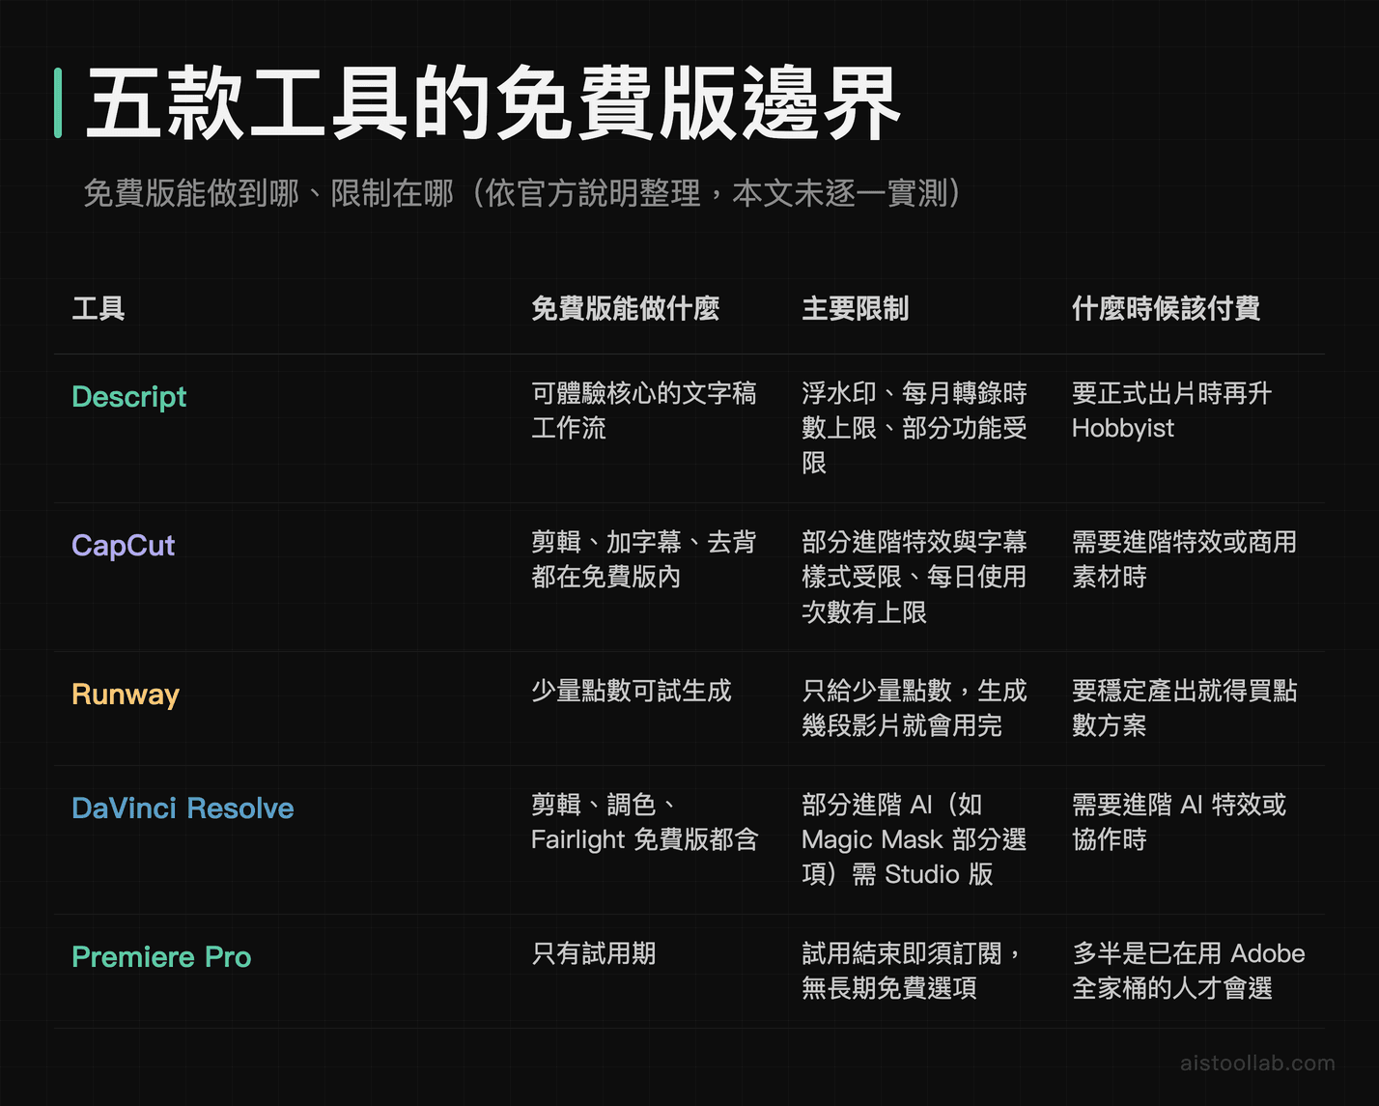Click the cell 浮水印、每月轉錄時數上限
Screen dimensions: 1379x1106
tap(915, 428)
